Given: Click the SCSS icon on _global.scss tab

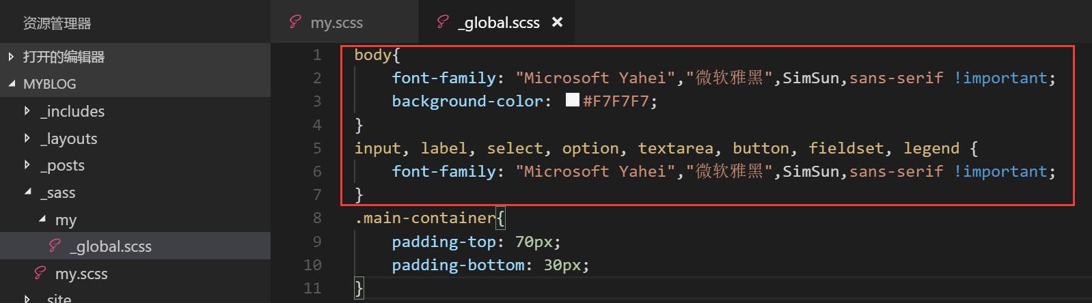Looking at the screenshot, I should [442, 22].
